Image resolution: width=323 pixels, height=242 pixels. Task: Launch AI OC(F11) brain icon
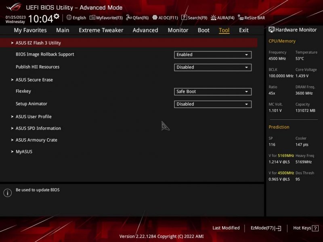point(155,17)
